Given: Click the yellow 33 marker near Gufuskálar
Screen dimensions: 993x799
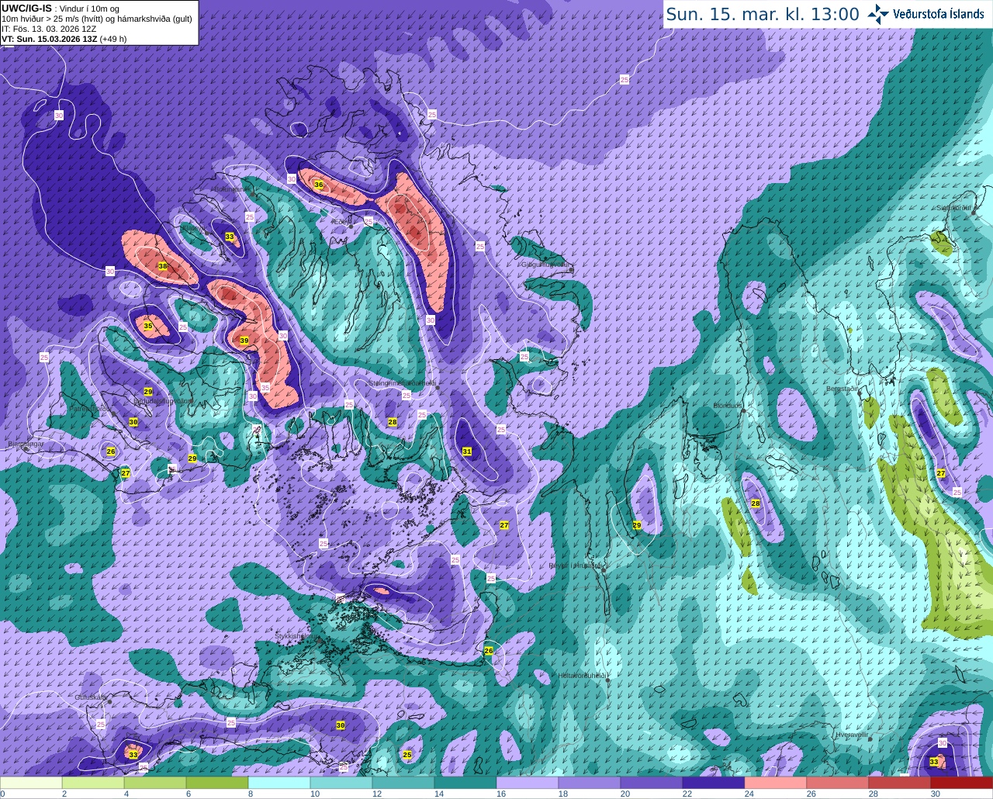Looking at the screenshot, I should point(133,754).
